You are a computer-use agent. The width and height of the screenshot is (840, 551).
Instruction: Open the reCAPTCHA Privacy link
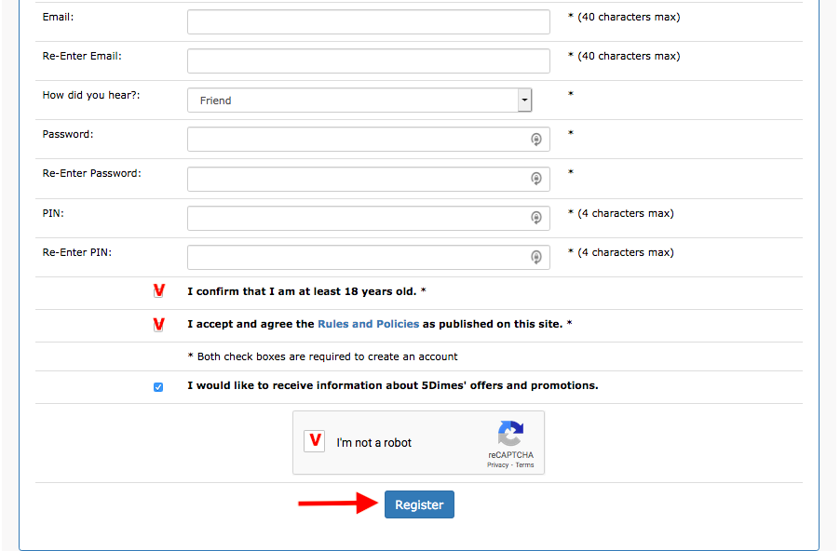pos(497,464)
